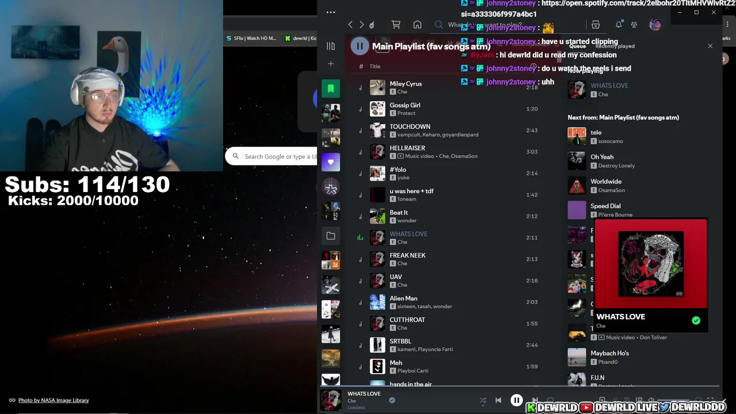Image resolution: width=736 pixels, height=414 pixels.
Task: Switch to the Recently played tab
Action: [x=615, y=46]
